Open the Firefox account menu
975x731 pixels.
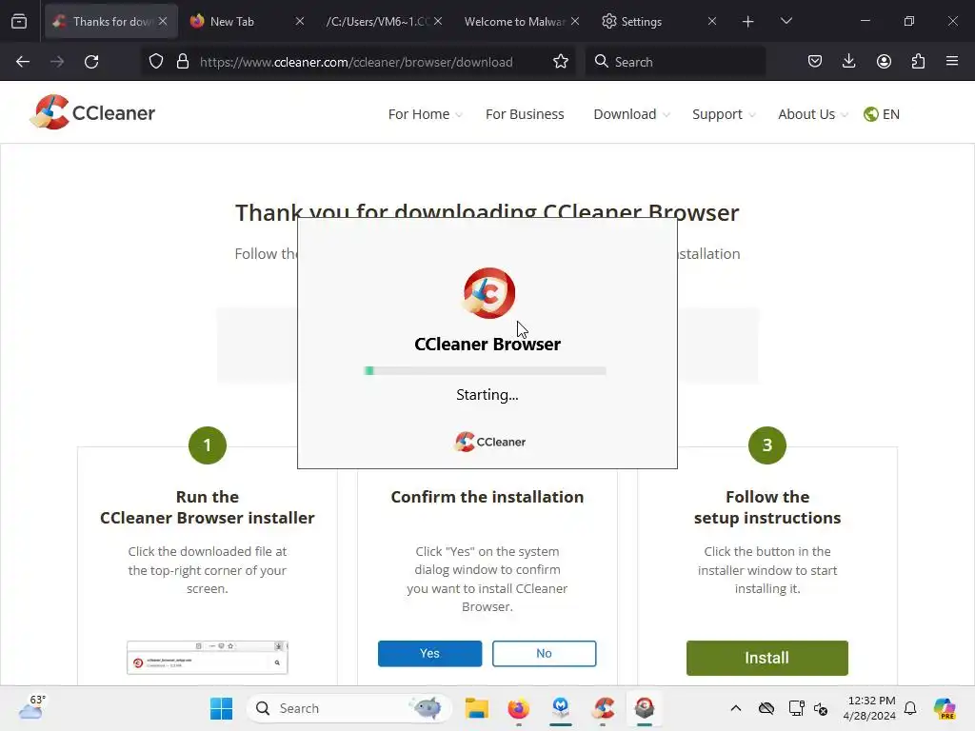coord(884,62)
